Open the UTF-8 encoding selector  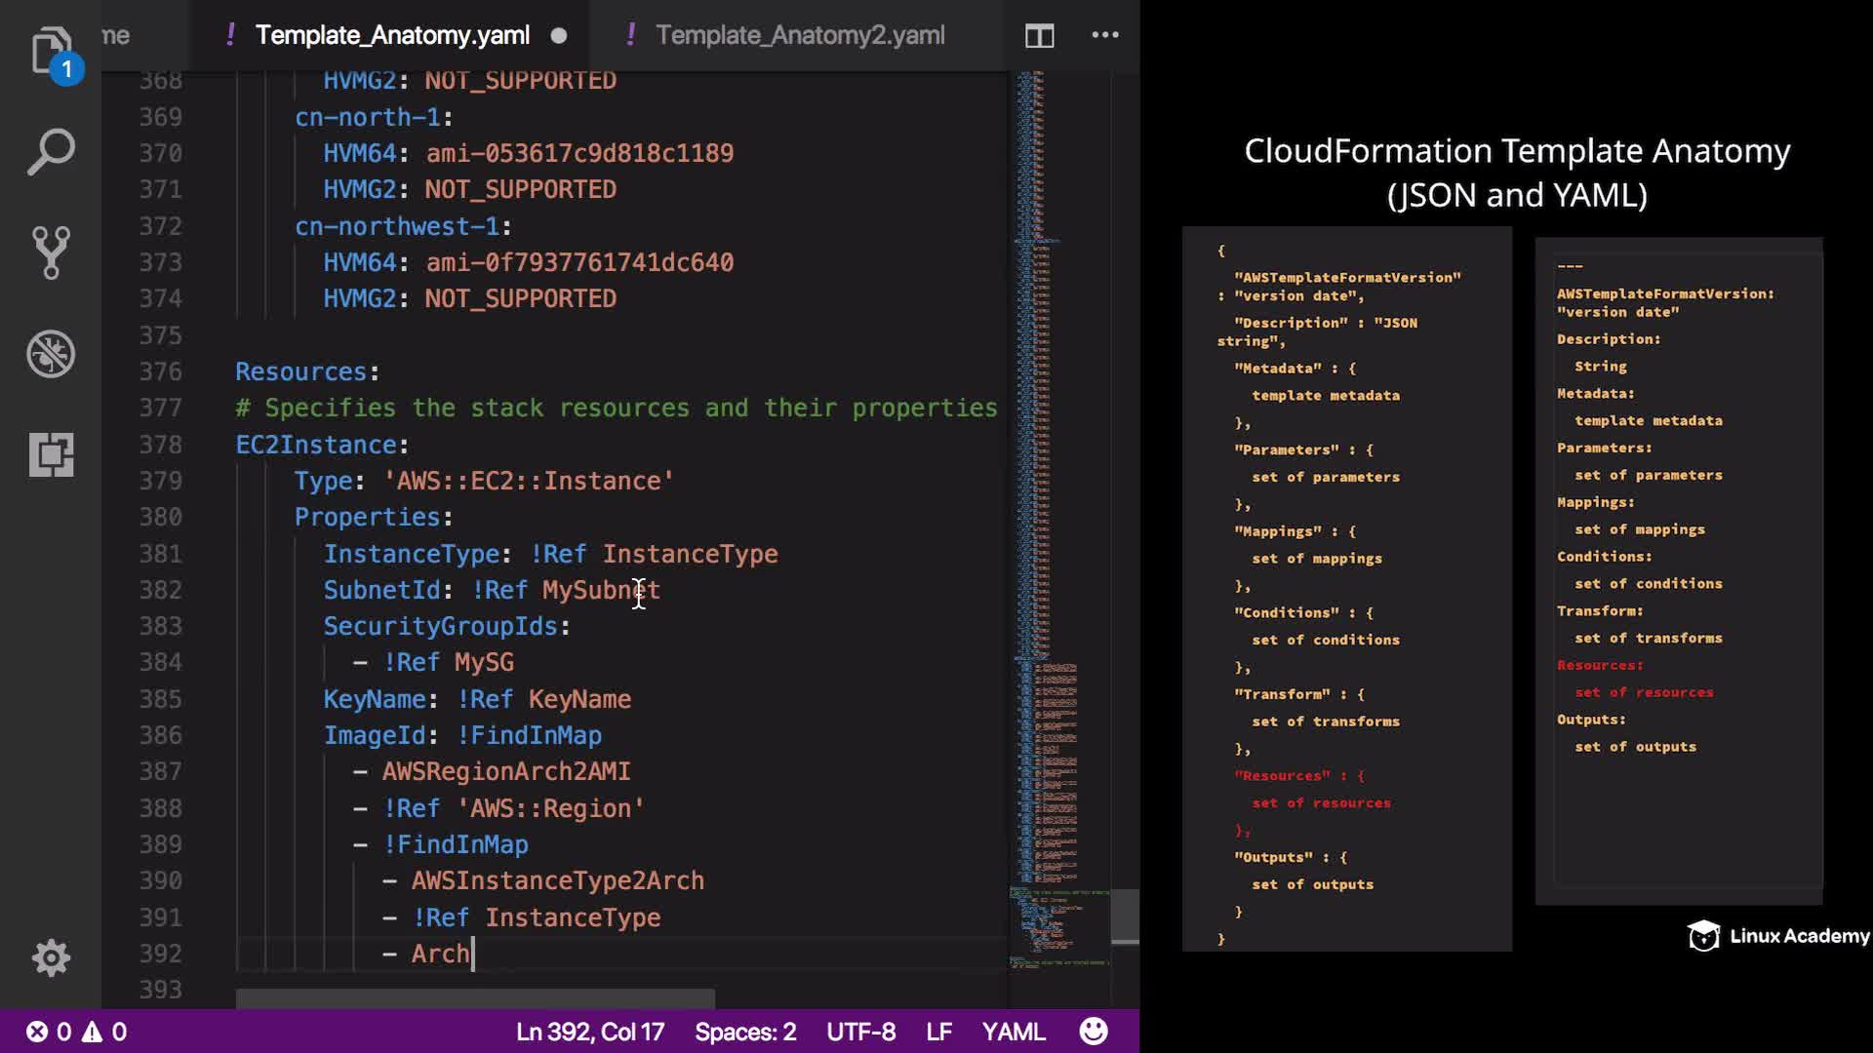pyautogui.click(x=860, y=1032)
